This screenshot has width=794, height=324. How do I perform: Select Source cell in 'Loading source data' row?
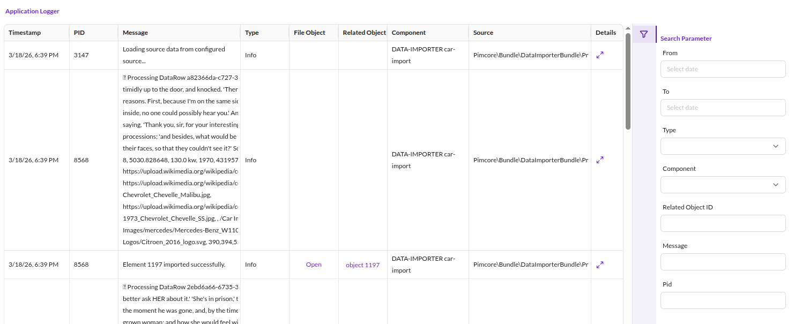pos(530,55)
